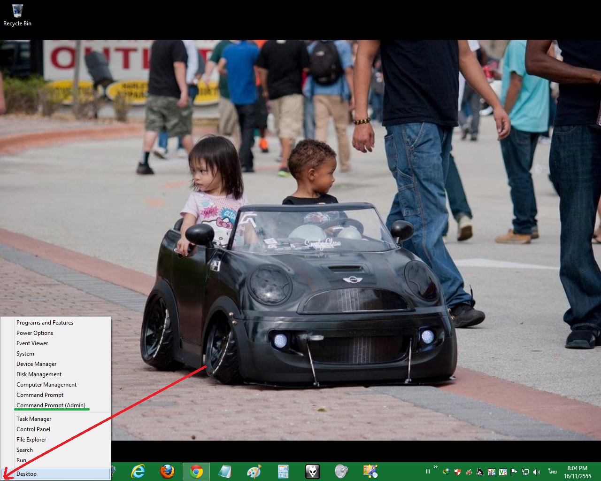Screen dimensions: 601x481
Task: Click the satellite dish tray icon
Action: (x=480, y=472)
